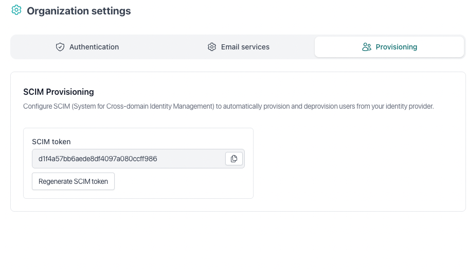
Task: Click empty space inside the SCIM token card
Action: pos(185,183)
